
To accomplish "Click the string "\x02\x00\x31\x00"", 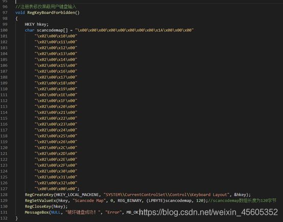I will pos(56,177).
